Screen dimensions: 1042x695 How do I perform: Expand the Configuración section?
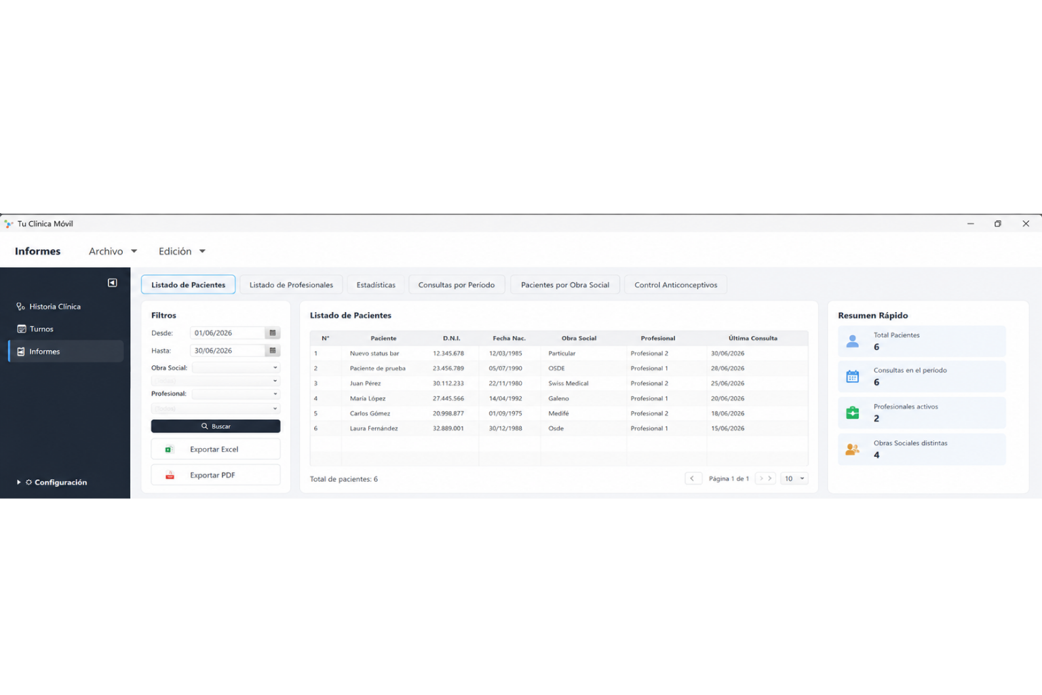[52, 482]
